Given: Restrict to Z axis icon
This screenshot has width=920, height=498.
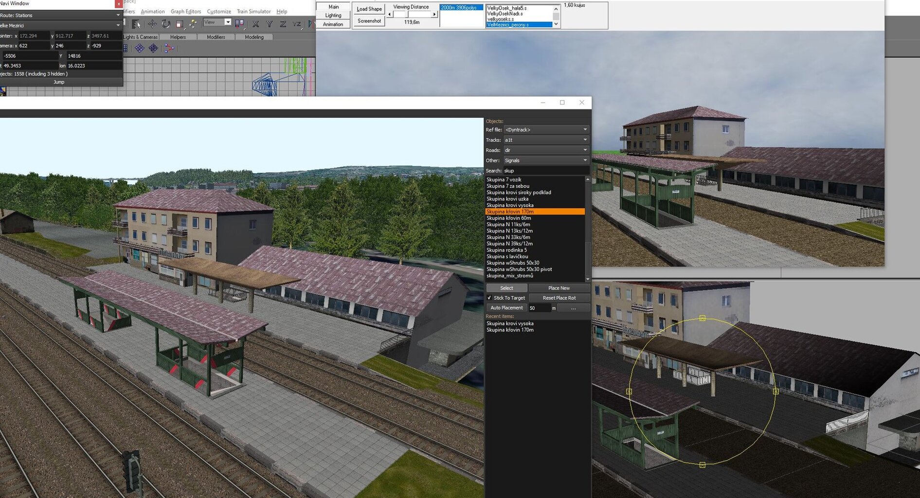Looking at the screenshot, I should tap(283, 24).
